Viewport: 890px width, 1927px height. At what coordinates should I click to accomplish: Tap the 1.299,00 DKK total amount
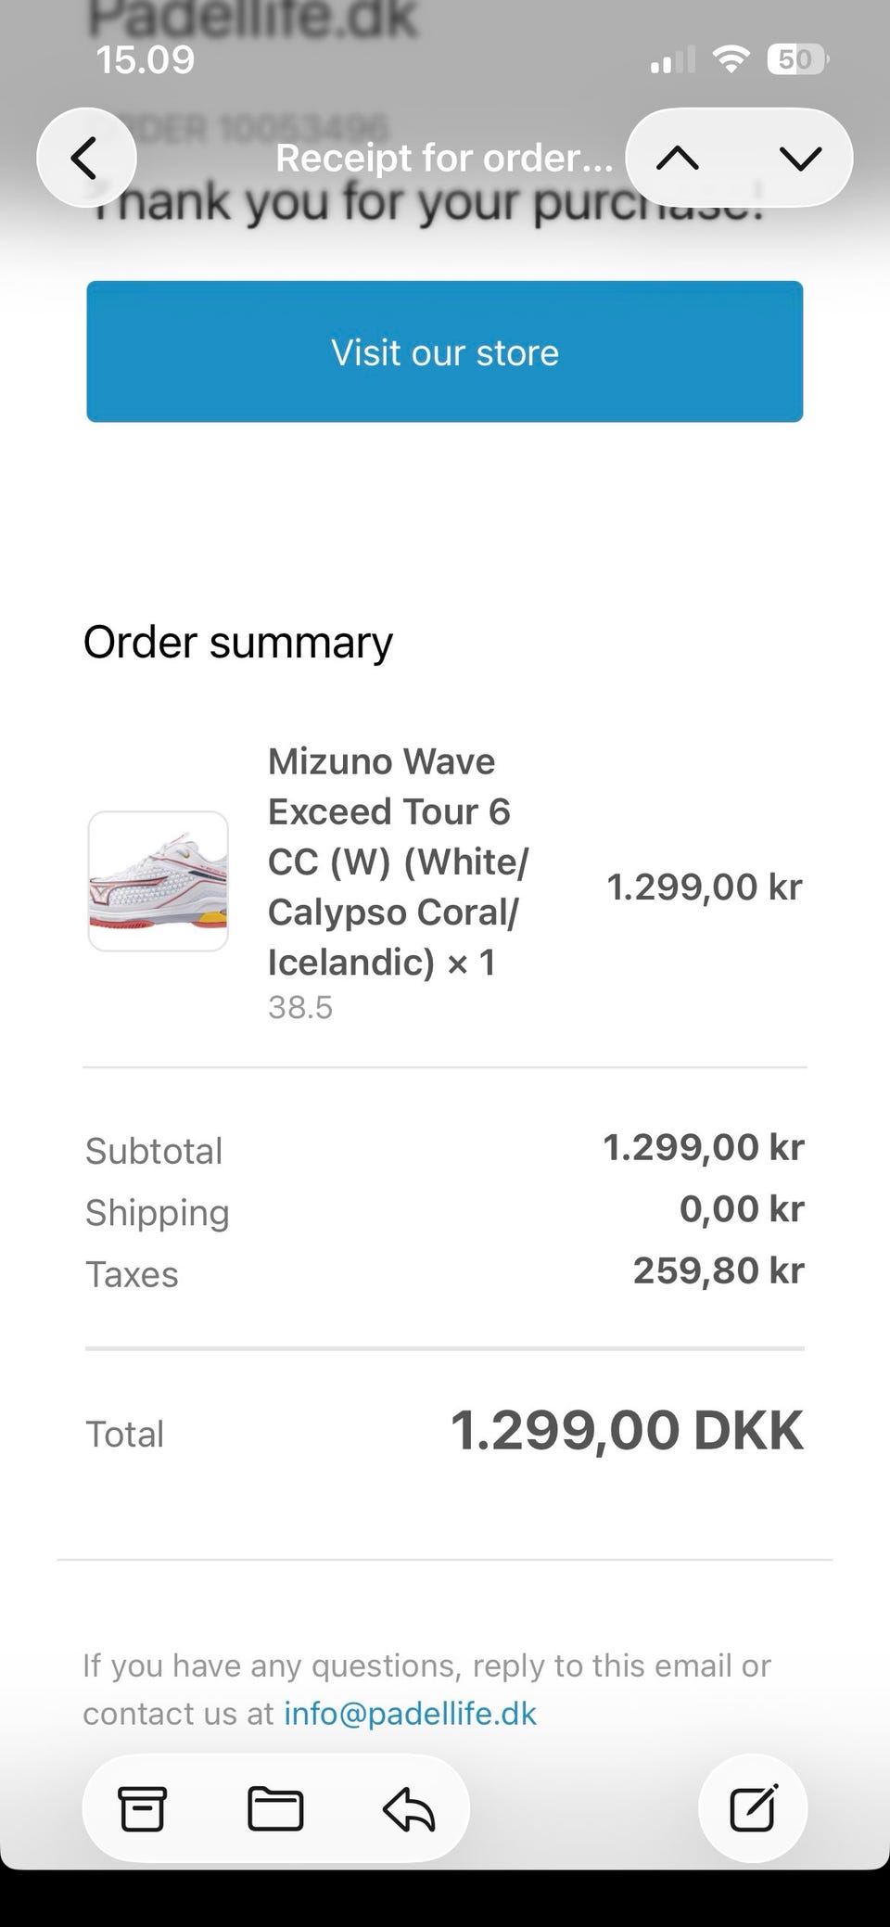point(626,1431)
